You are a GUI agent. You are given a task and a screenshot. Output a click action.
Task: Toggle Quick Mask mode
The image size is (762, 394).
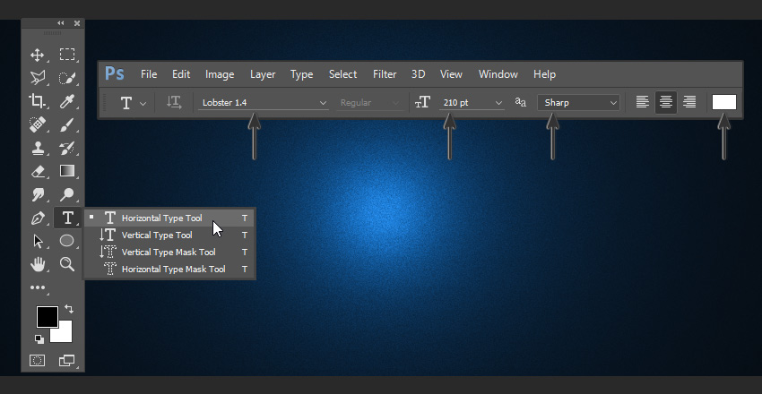(38, 361)
